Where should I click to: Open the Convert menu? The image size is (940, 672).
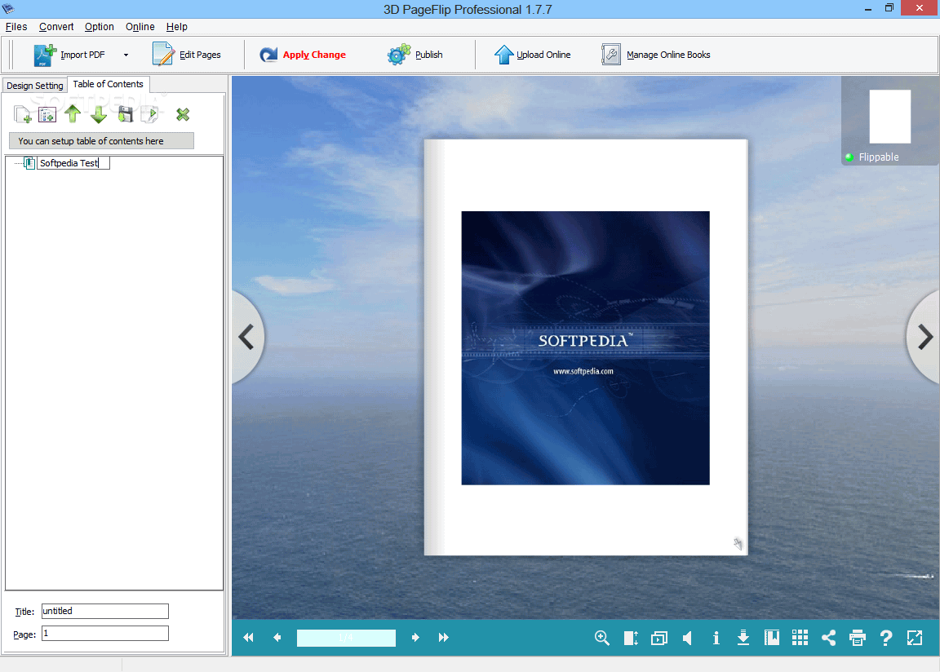point(56,27)
